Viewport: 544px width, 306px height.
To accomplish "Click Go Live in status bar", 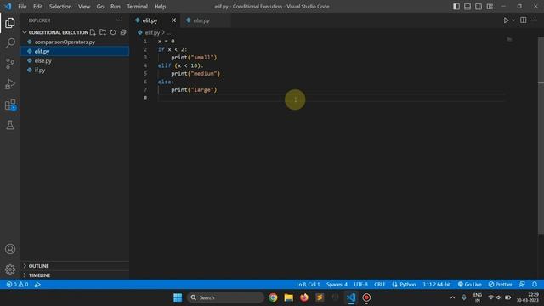I will tap(469, 285).
